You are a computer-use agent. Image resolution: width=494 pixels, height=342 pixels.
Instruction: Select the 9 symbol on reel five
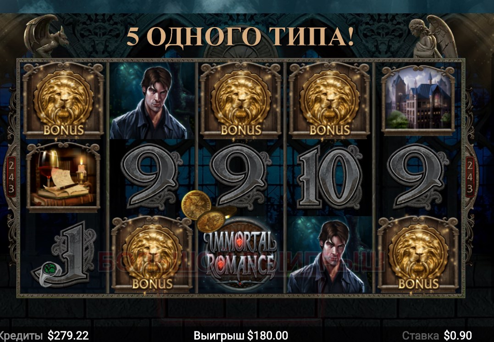click(418, 178)
